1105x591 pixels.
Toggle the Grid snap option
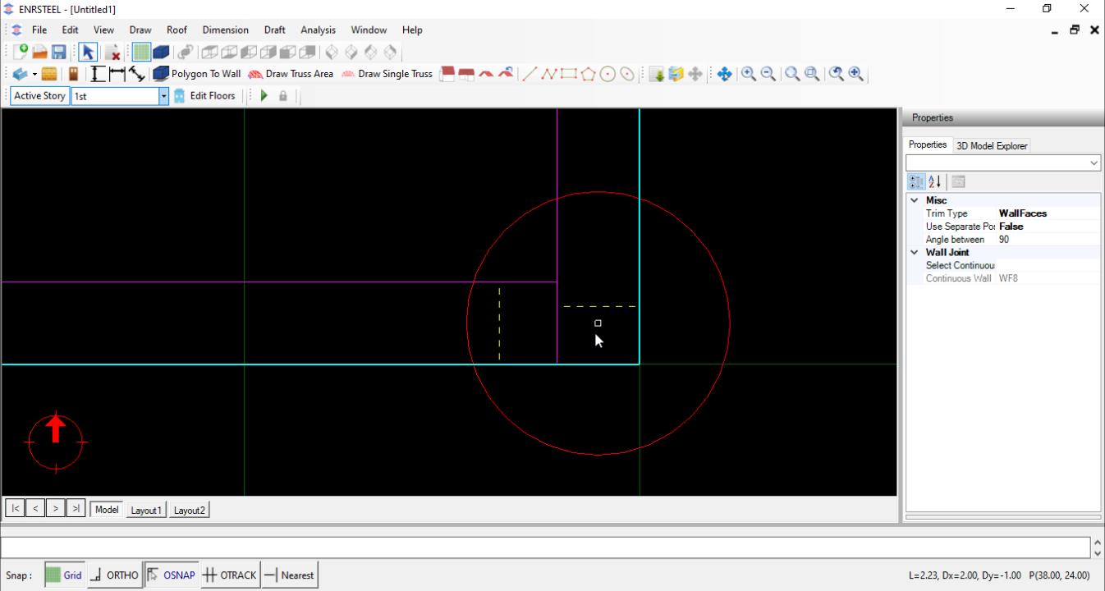point(64,575)
